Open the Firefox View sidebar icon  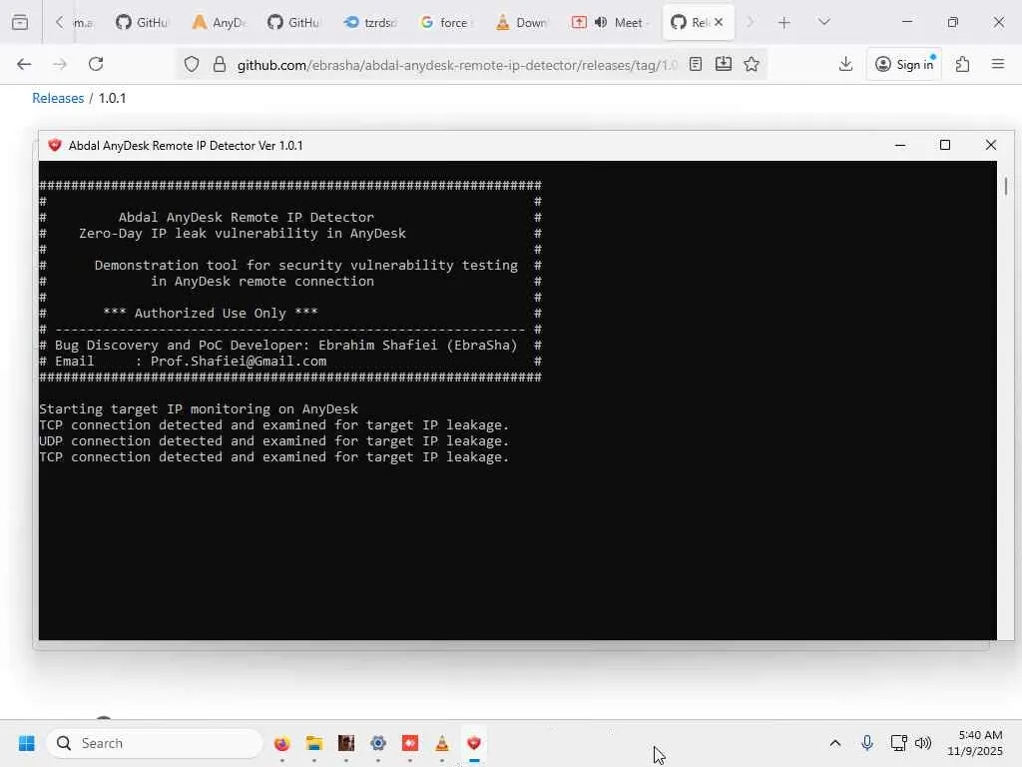[20, 22]
